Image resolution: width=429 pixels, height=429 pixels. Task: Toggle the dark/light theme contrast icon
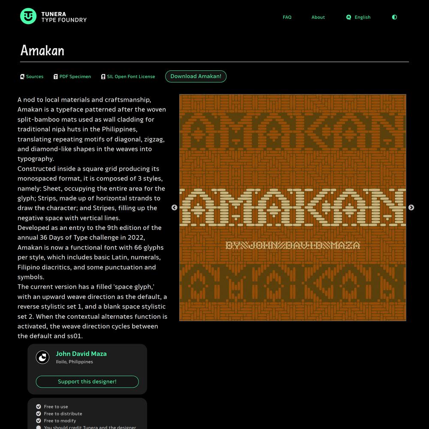tap(394, 17)
